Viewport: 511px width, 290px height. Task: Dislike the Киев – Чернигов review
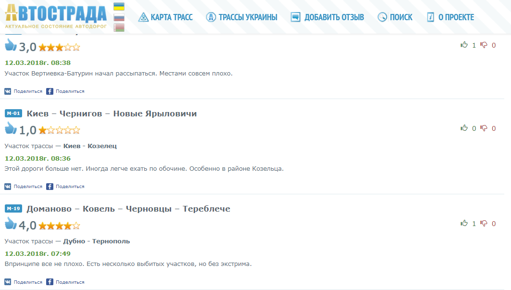484,128
